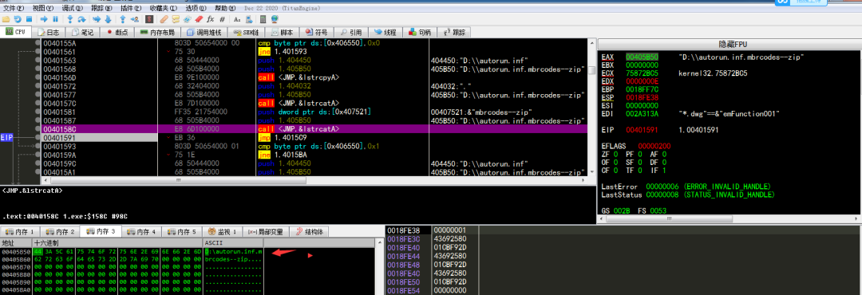Viewport: 862px width, 295px height.
Task: Open the Comments toolbar icon
Action: pyautogui.click(x=176, y=19)
